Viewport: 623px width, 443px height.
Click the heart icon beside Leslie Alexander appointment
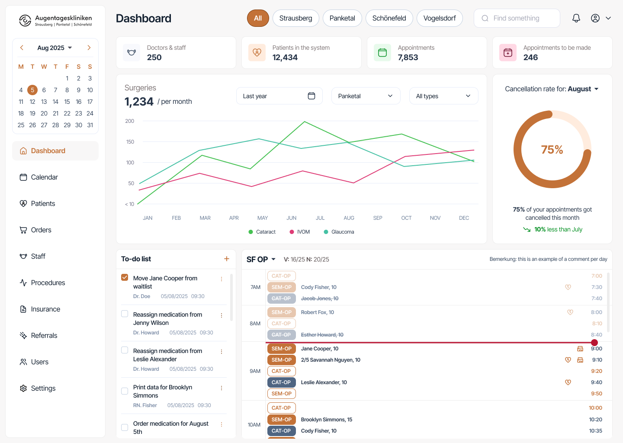point(568,382)
